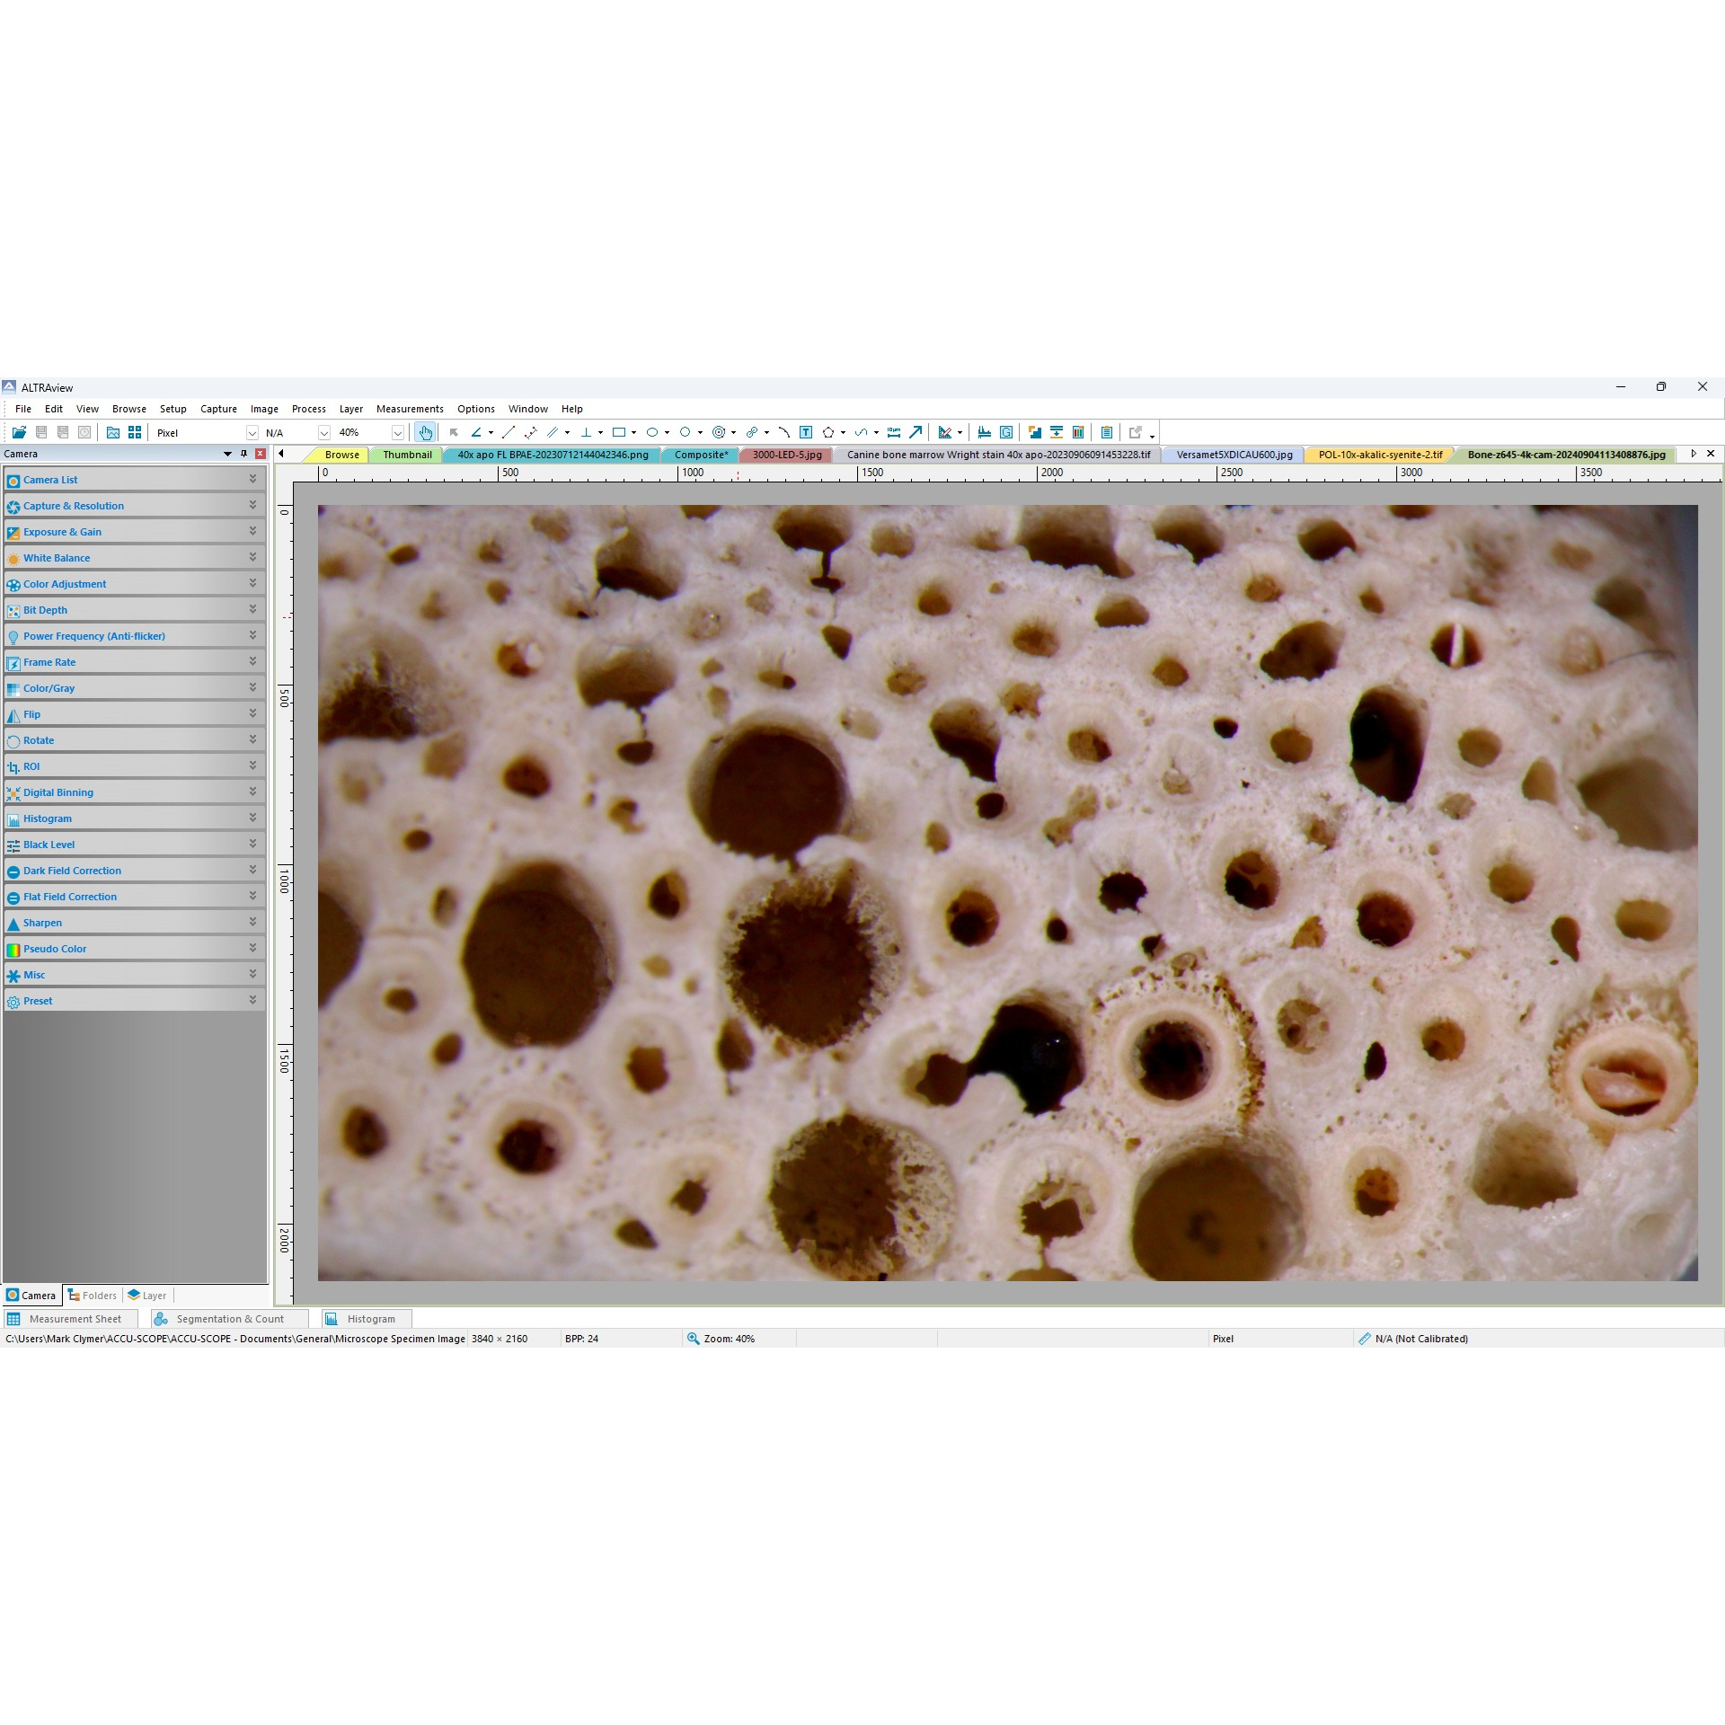The width and height of the screenshot is (1725, 1725).
Task: Expand the Exposure & Gain section
Action: click(x=61, y=531)
